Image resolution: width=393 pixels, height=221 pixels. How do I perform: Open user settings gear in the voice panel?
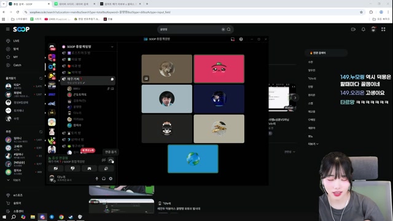111,179
